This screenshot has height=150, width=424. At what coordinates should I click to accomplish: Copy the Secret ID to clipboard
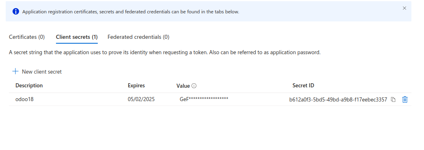[x=394, y=99]
